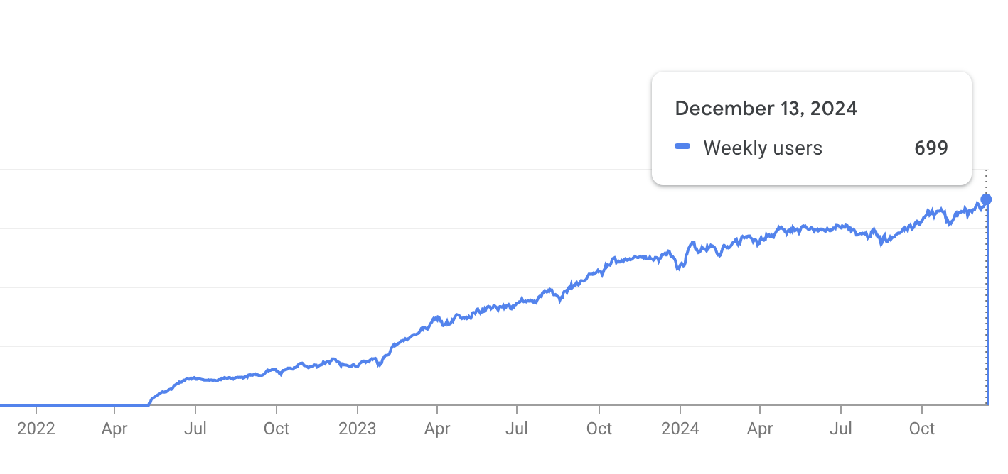
Task: Click the 2023 x-axis label
Action: point(358,429)
